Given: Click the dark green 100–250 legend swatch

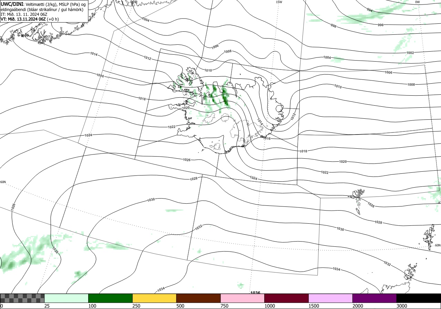Looking at the screenshot, I should point(111,298).
